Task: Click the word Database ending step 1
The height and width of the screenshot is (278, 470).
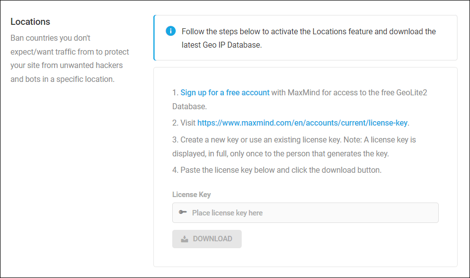Action: (189, 106)
